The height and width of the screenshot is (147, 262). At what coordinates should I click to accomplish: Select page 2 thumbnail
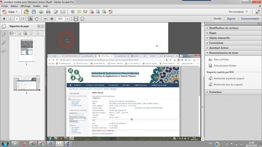tap(27, 83)
